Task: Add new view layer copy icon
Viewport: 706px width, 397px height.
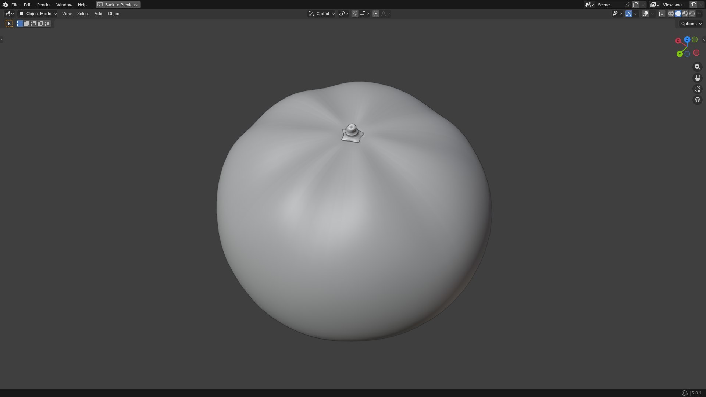Action: 693,5
